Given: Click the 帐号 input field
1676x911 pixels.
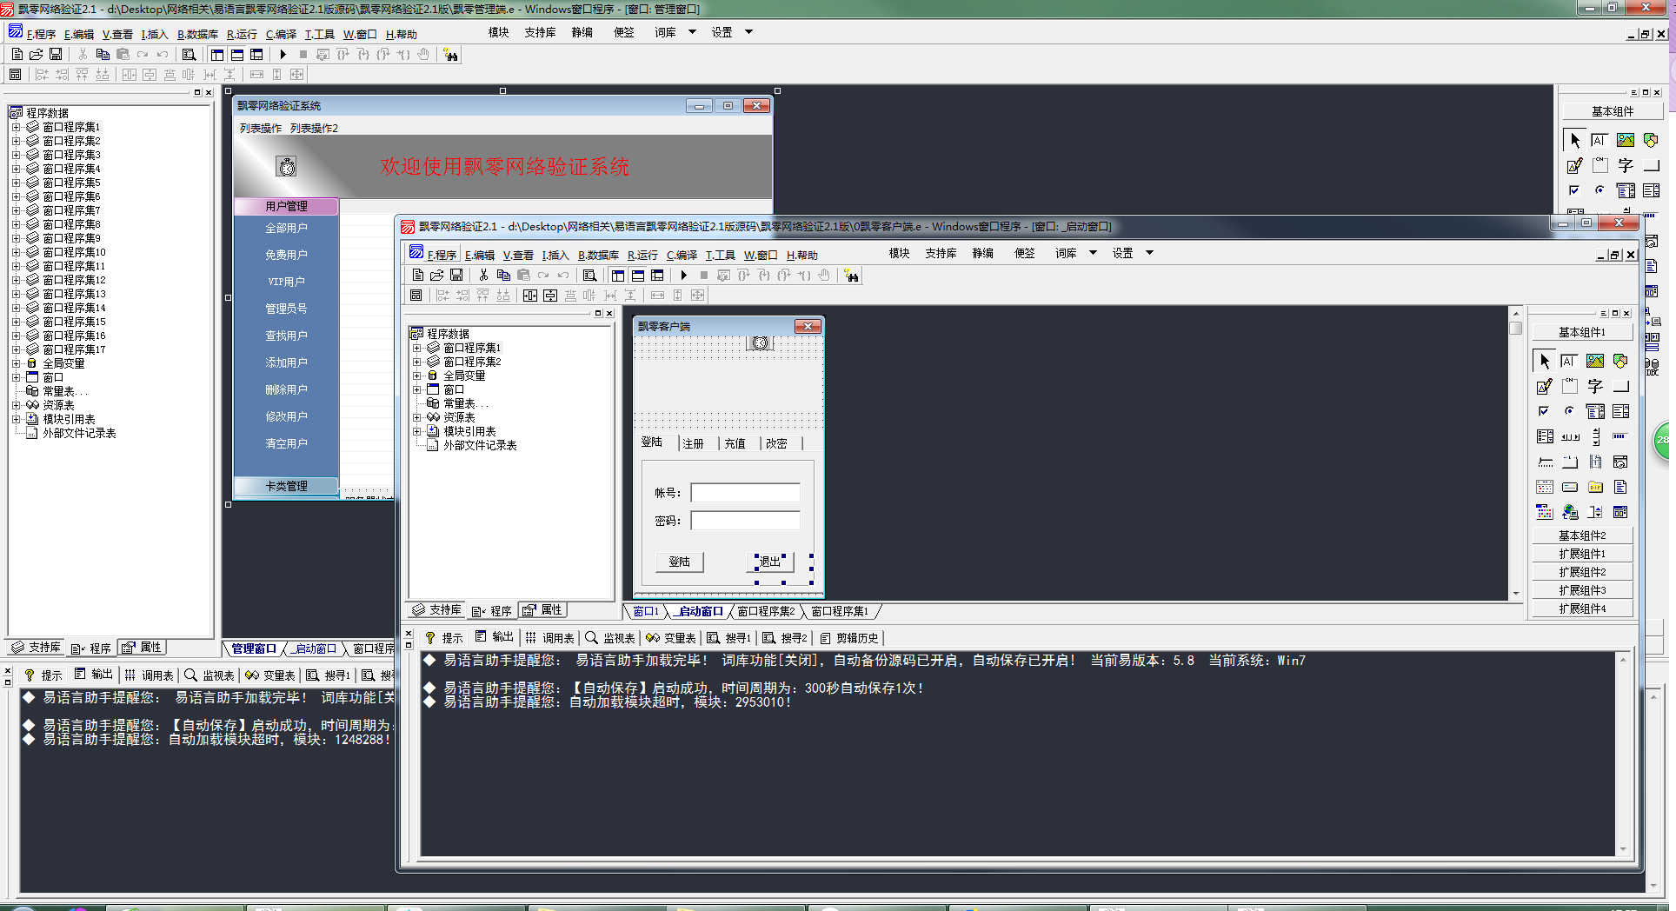Looking at the screenshot, I should (745, 493).
